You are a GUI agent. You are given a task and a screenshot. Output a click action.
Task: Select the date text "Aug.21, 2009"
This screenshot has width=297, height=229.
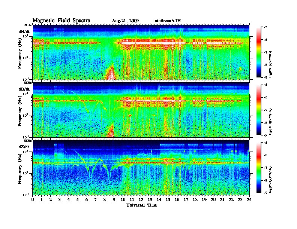[125, 21]
